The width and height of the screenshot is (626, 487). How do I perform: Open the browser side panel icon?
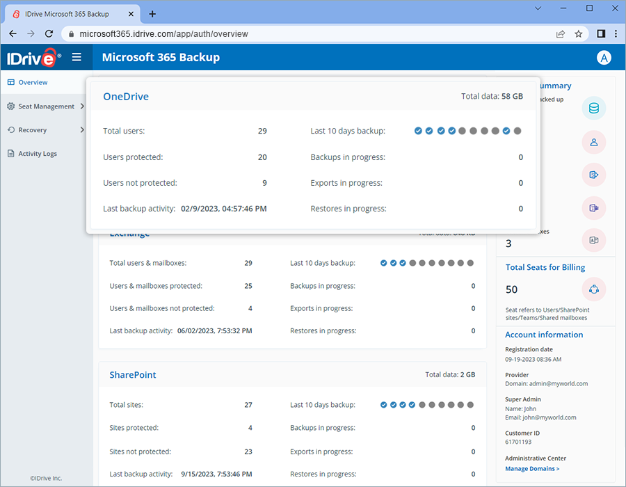pyautogui.click(x=601, y=34)
